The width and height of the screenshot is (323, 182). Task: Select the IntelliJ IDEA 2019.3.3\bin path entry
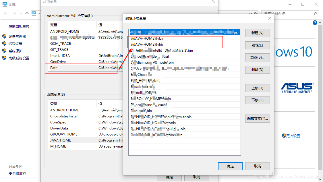click(185, 50)
